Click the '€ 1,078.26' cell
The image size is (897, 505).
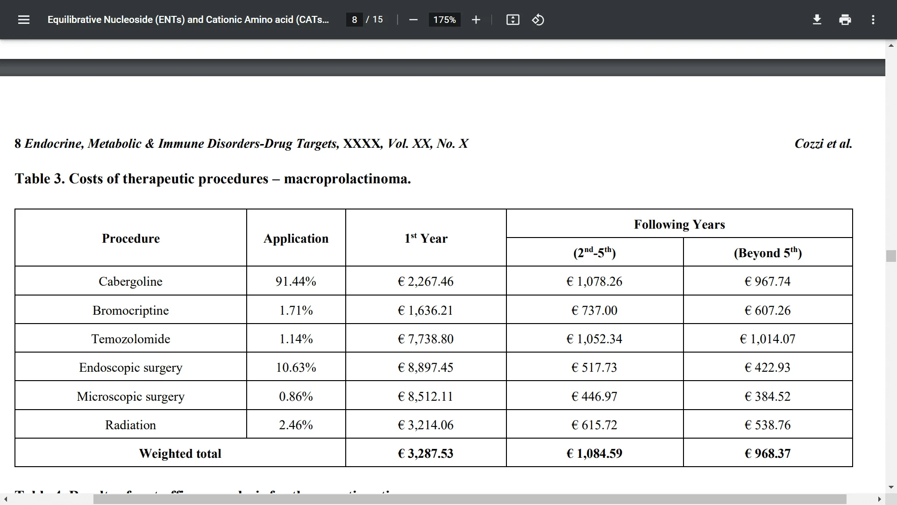594,281
